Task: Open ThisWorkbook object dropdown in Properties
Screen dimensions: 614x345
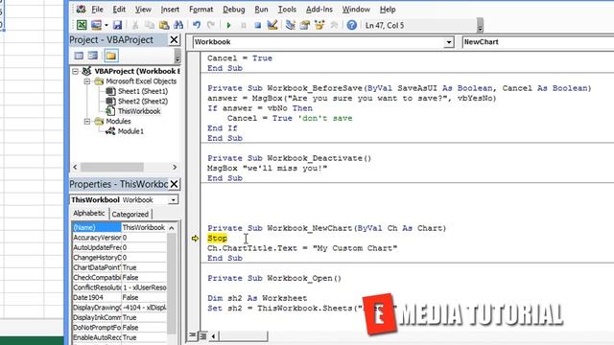Action: (173, 200)
